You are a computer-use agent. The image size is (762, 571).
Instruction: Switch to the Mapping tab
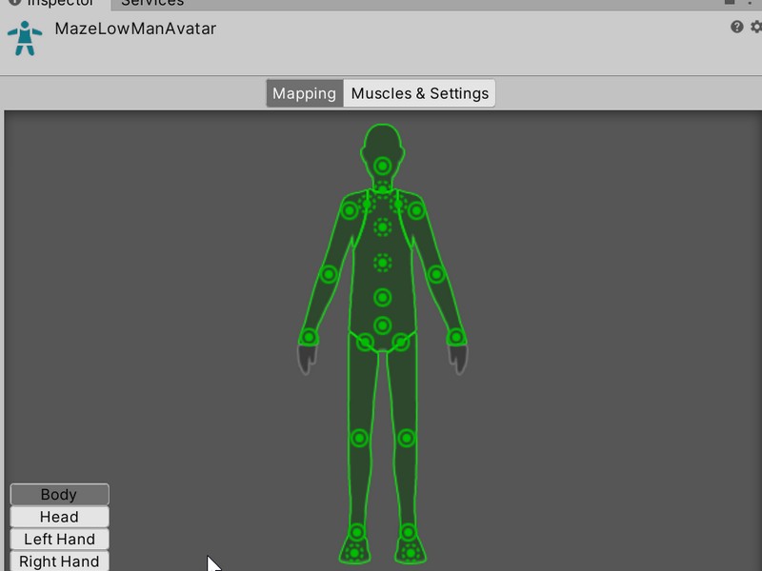click(x=304, y=93)
